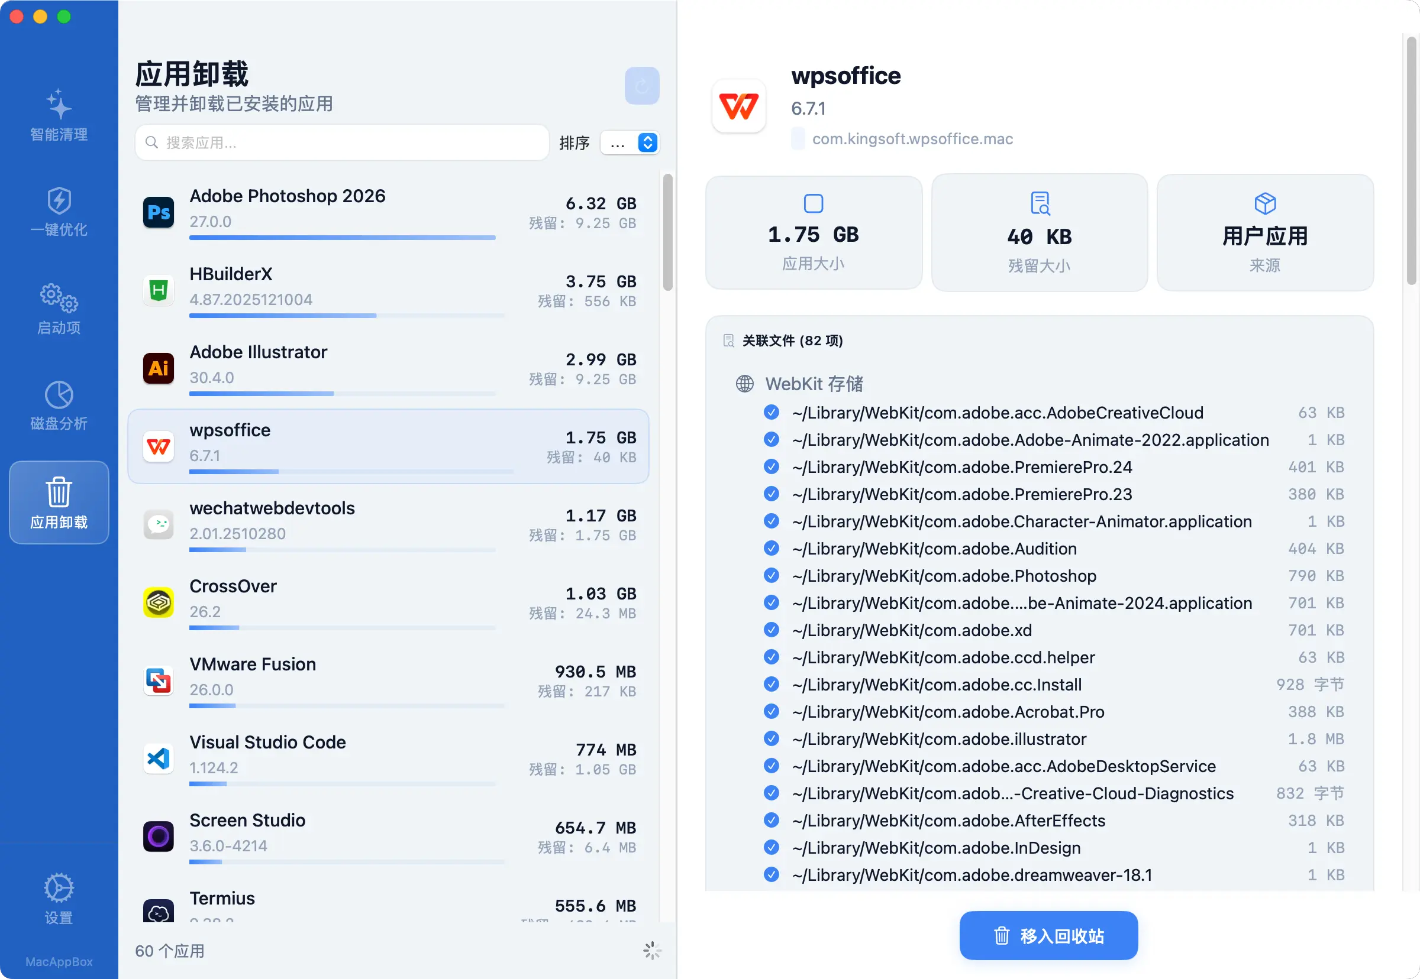Viewport: 1420px width, 979px height.
Task: Click the Visual Studio Code app icon
Action: pos(159,758)
